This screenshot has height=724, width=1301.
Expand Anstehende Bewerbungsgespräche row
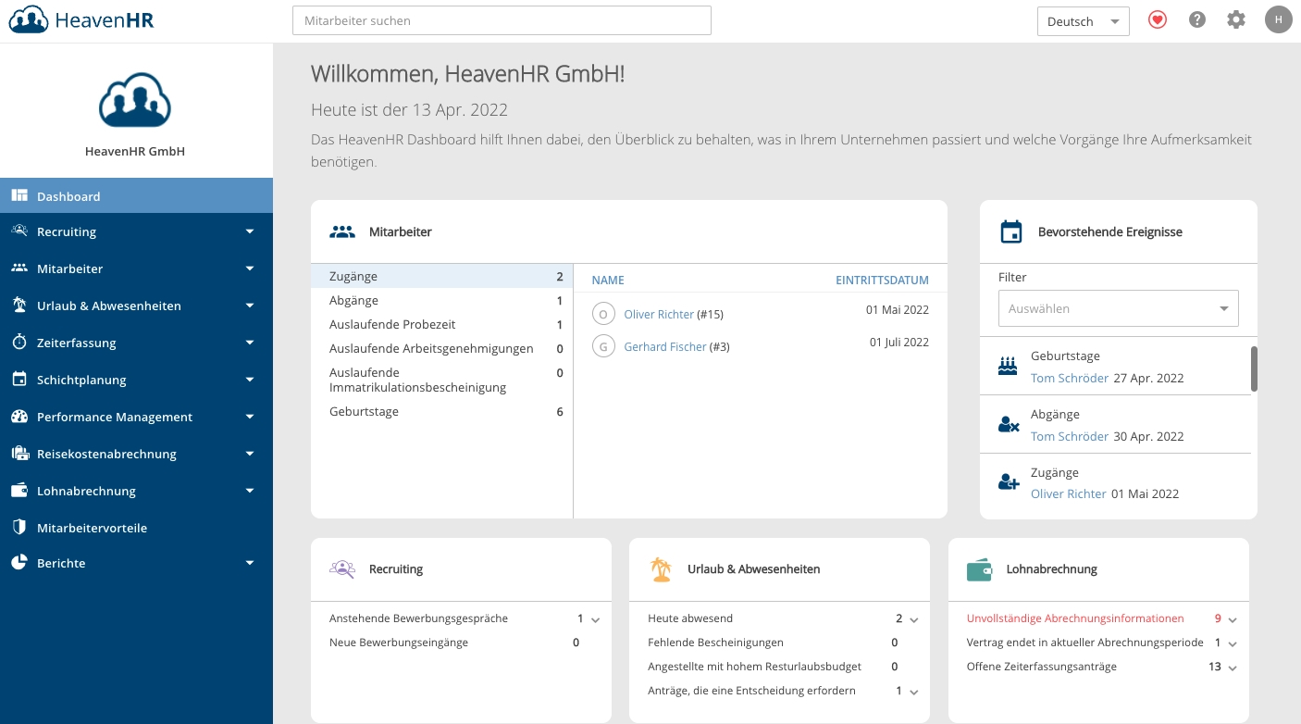coord(595,619)
